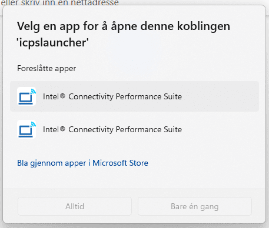Click 'Microsoft Store' in the browse link
Screen dimensions: 269x228
(120, 163)
